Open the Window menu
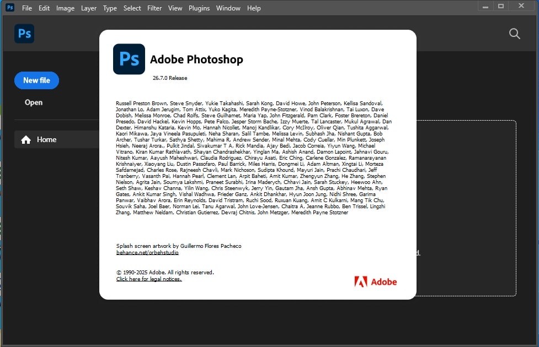539x347 pixels. click(228, 8)
